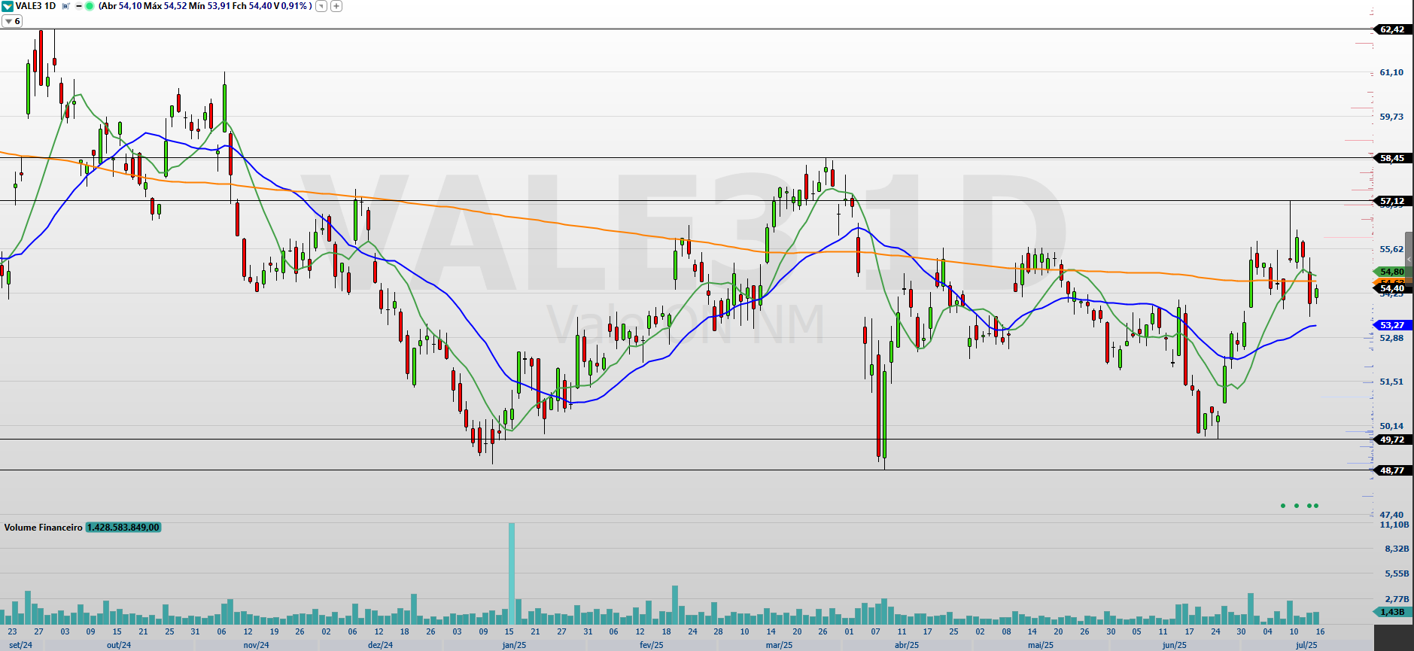Viewport: 1414px width, 651px height.
Task: Click the 1,43B volume value tag
Action: (x=1392, y=612)
